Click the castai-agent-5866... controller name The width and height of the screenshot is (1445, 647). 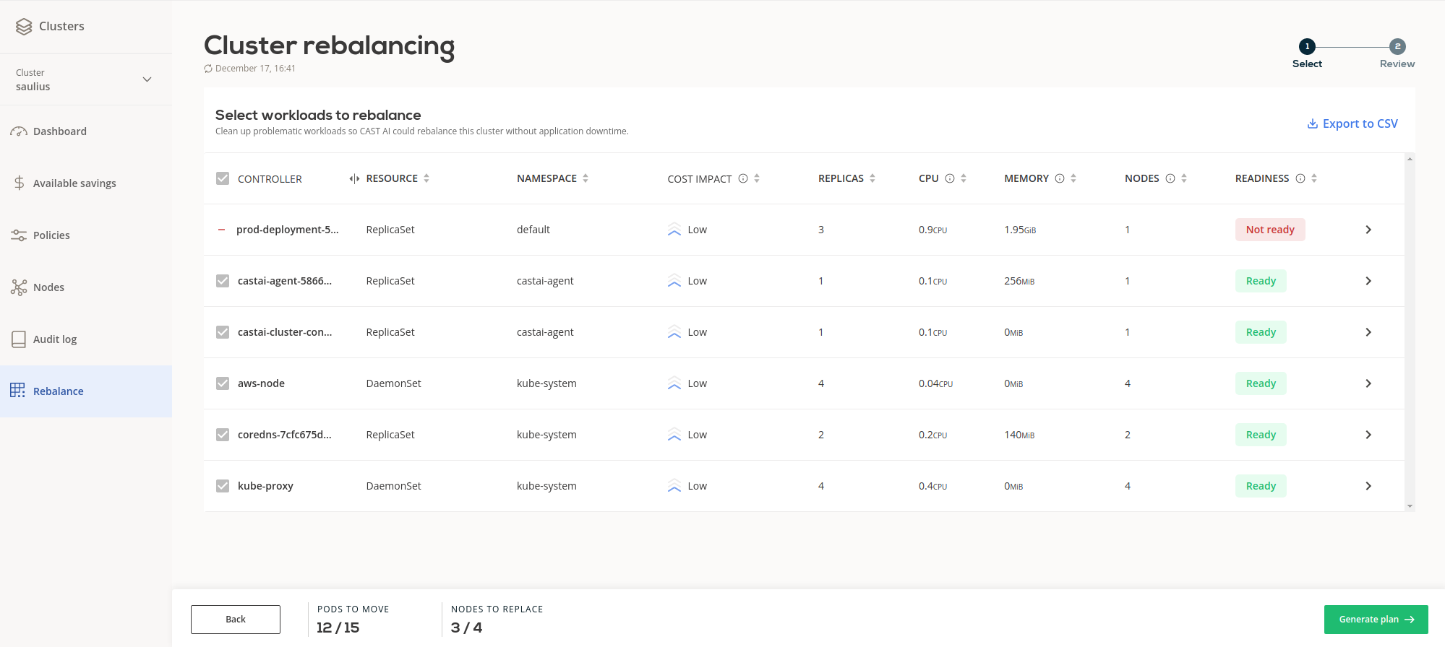point(285,281)
